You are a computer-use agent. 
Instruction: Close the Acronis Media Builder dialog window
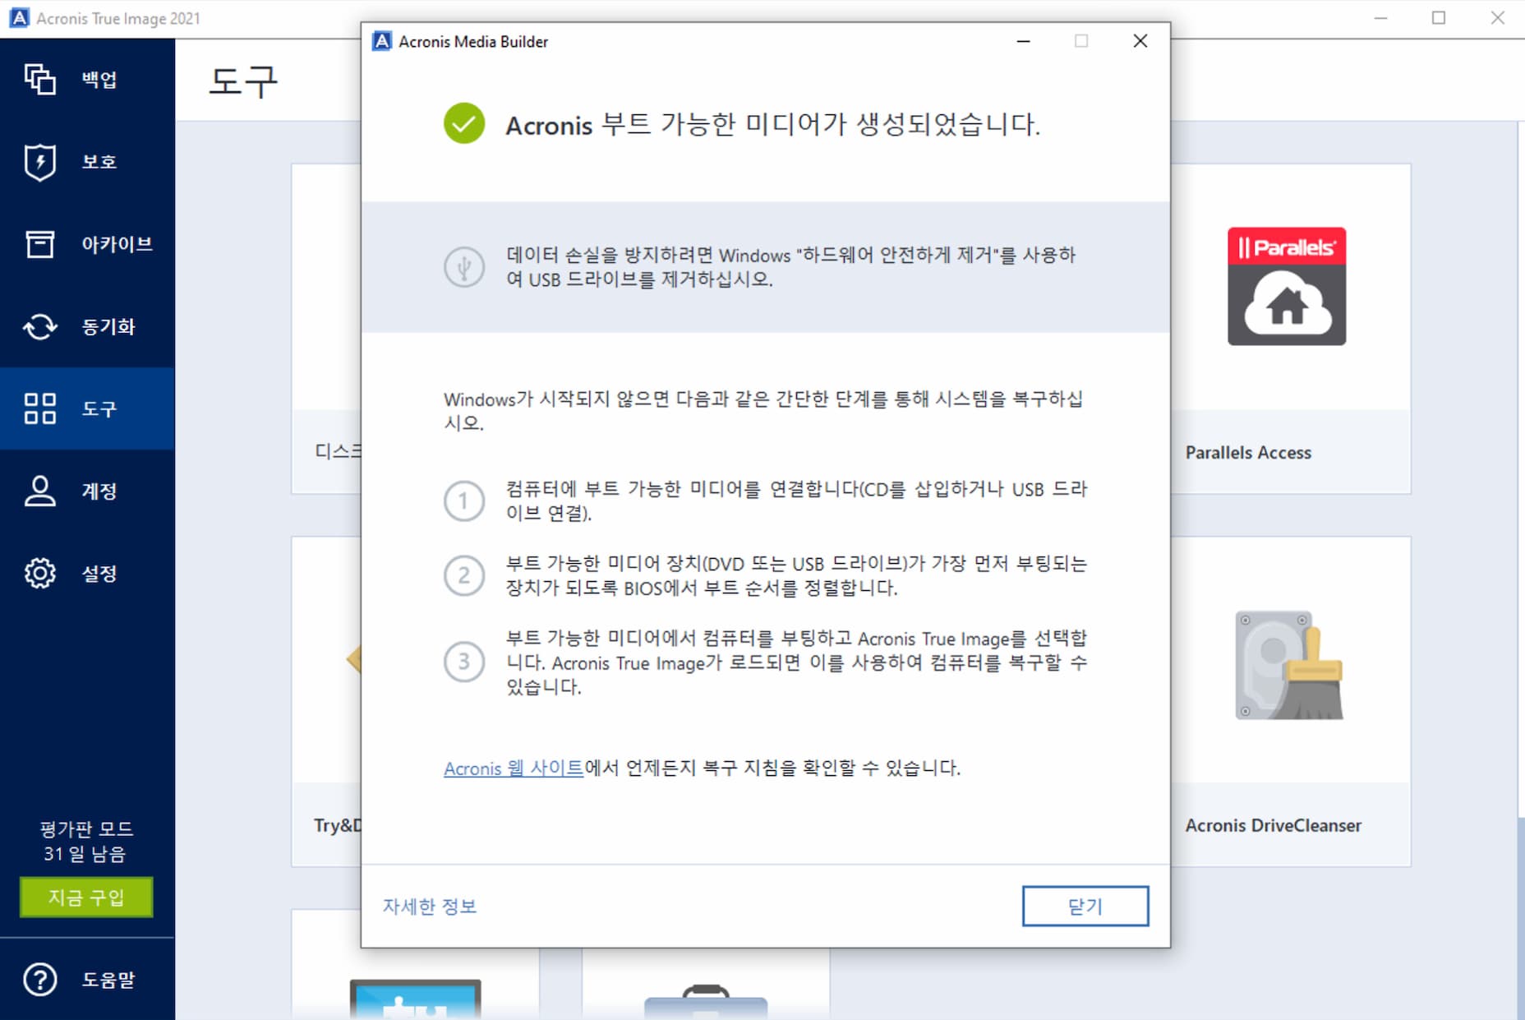pyautogui.click(x=1140, y=41)
